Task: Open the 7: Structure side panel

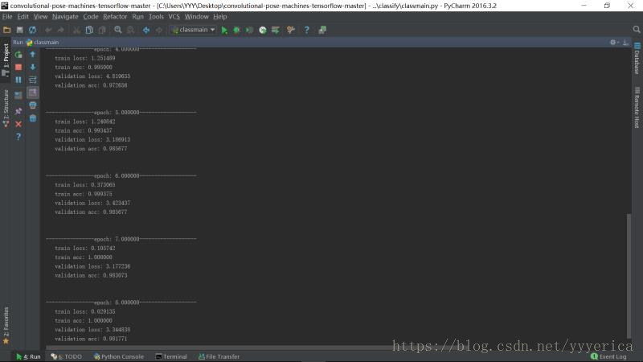Action: [6, 109]
